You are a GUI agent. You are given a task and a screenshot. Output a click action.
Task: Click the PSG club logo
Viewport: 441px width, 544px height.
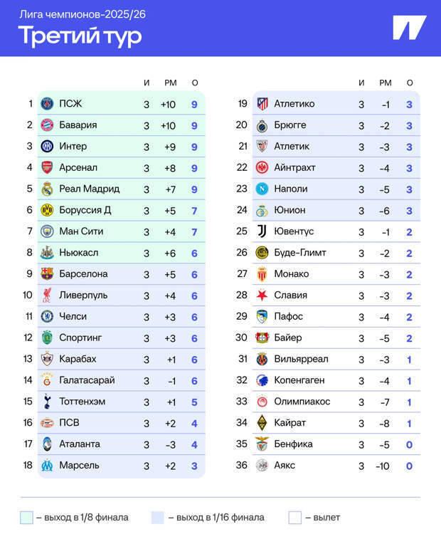click(x=47, y=104)
